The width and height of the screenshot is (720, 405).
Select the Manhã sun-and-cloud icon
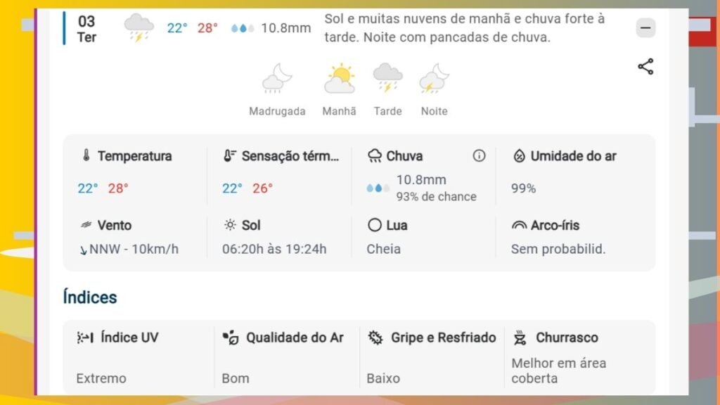tap(340, 78)
